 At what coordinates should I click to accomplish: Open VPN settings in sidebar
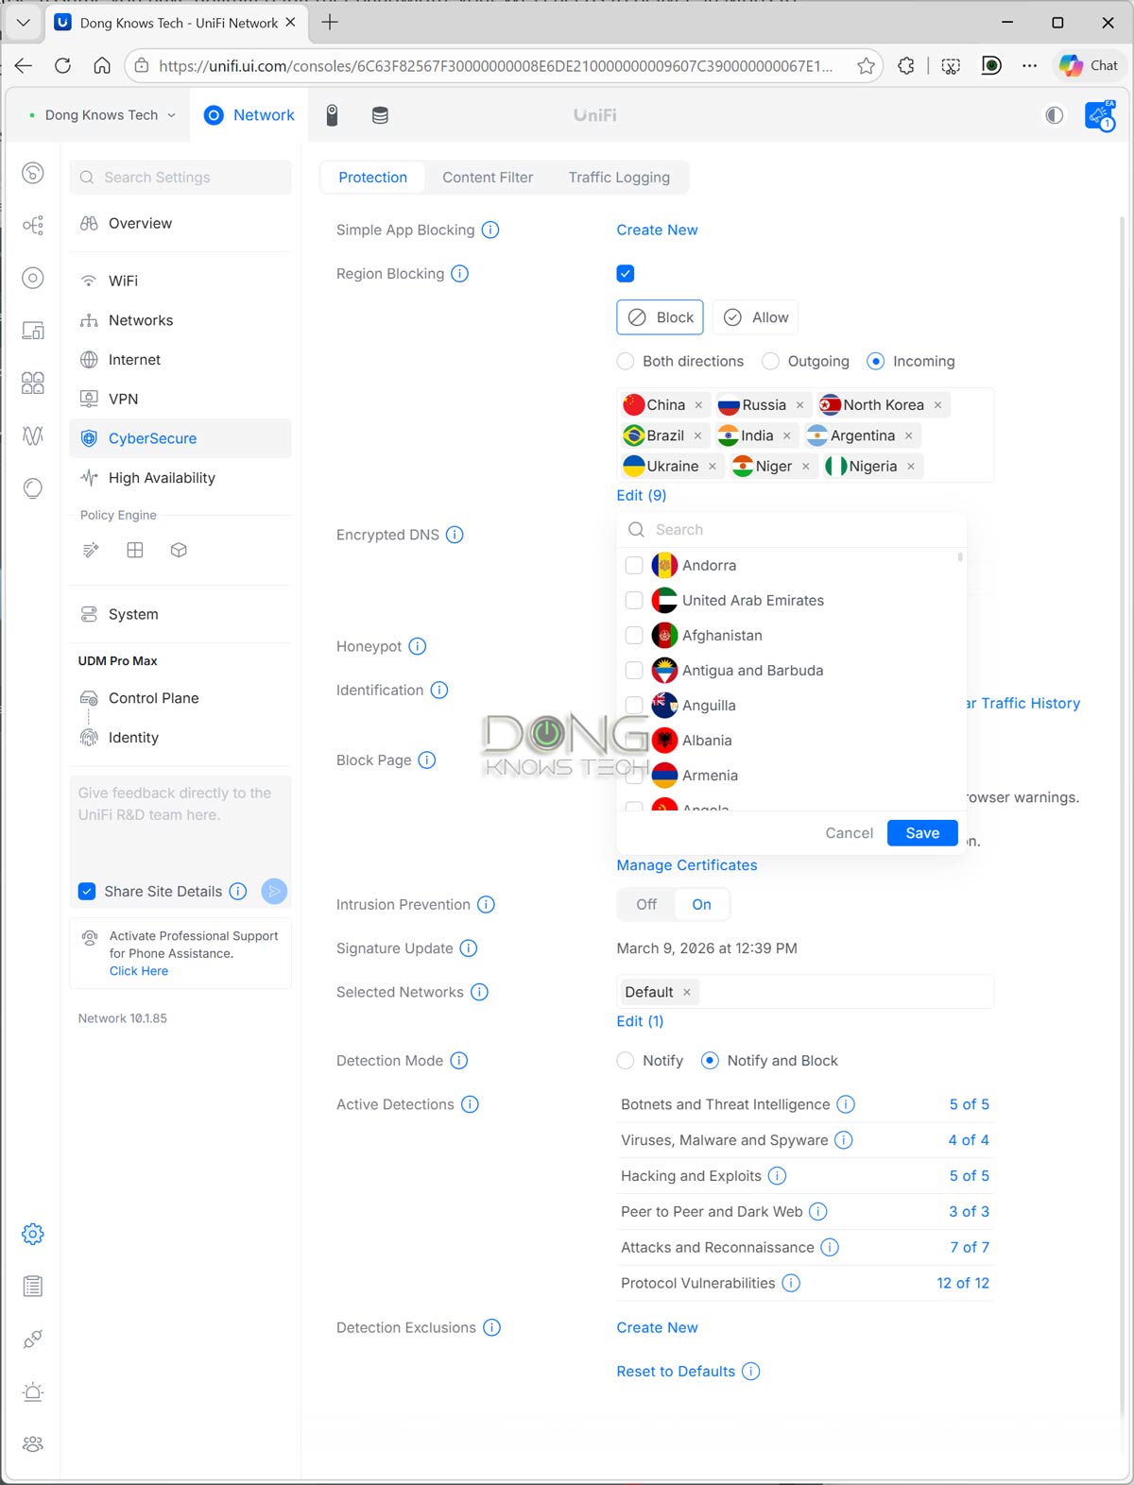click(x=180, y=399)
